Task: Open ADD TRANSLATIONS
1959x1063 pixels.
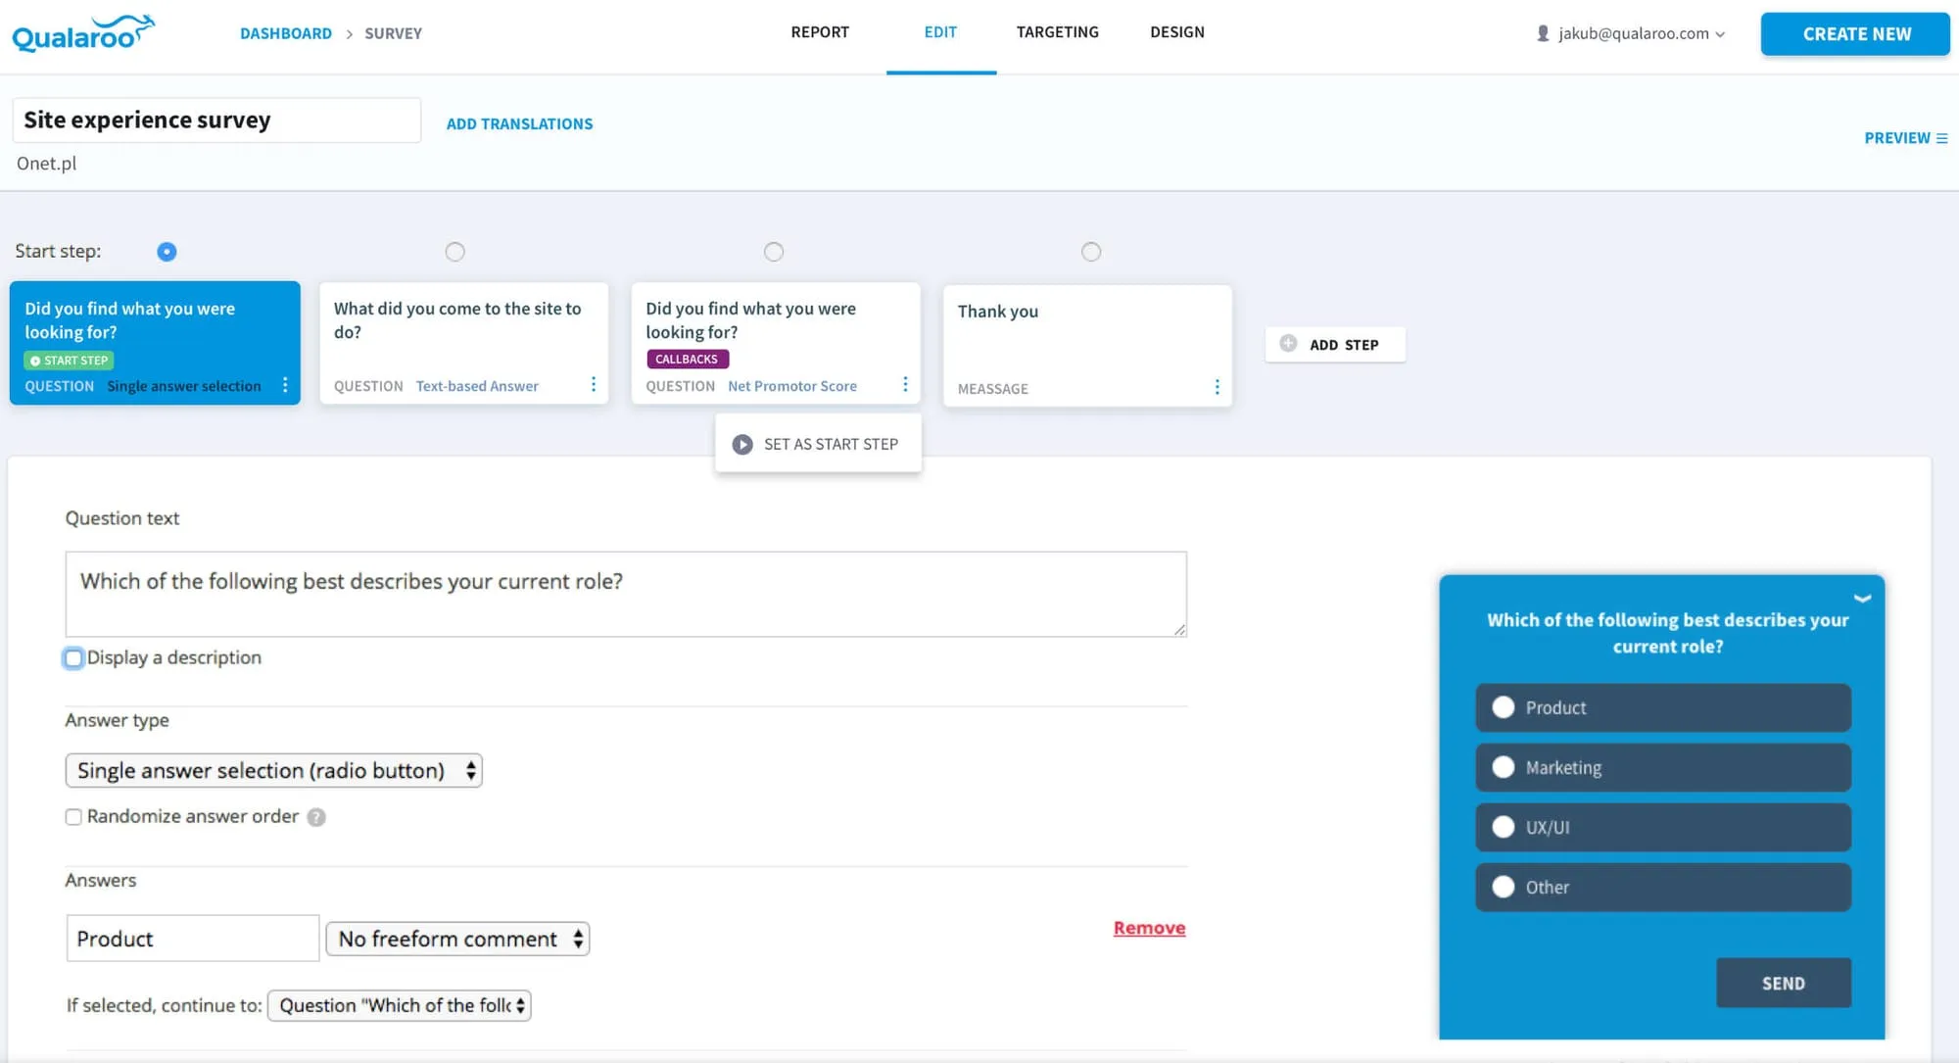Action: click(x=519, y=123)
